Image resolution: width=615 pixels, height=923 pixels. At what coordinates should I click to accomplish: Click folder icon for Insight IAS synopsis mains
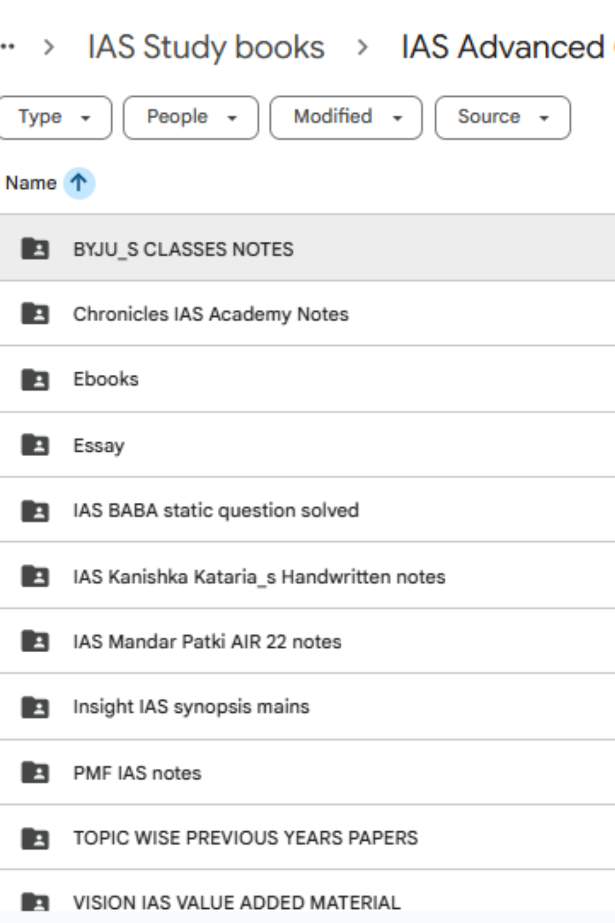pos(35,707)
